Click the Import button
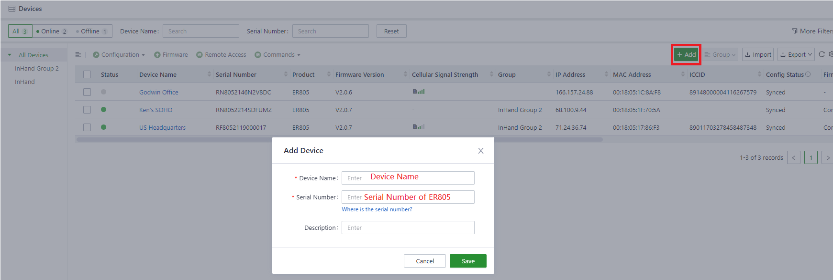 (757, 55)
